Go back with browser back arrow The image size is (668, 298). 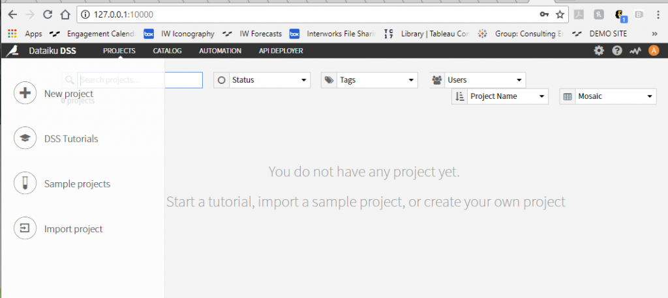12,15
